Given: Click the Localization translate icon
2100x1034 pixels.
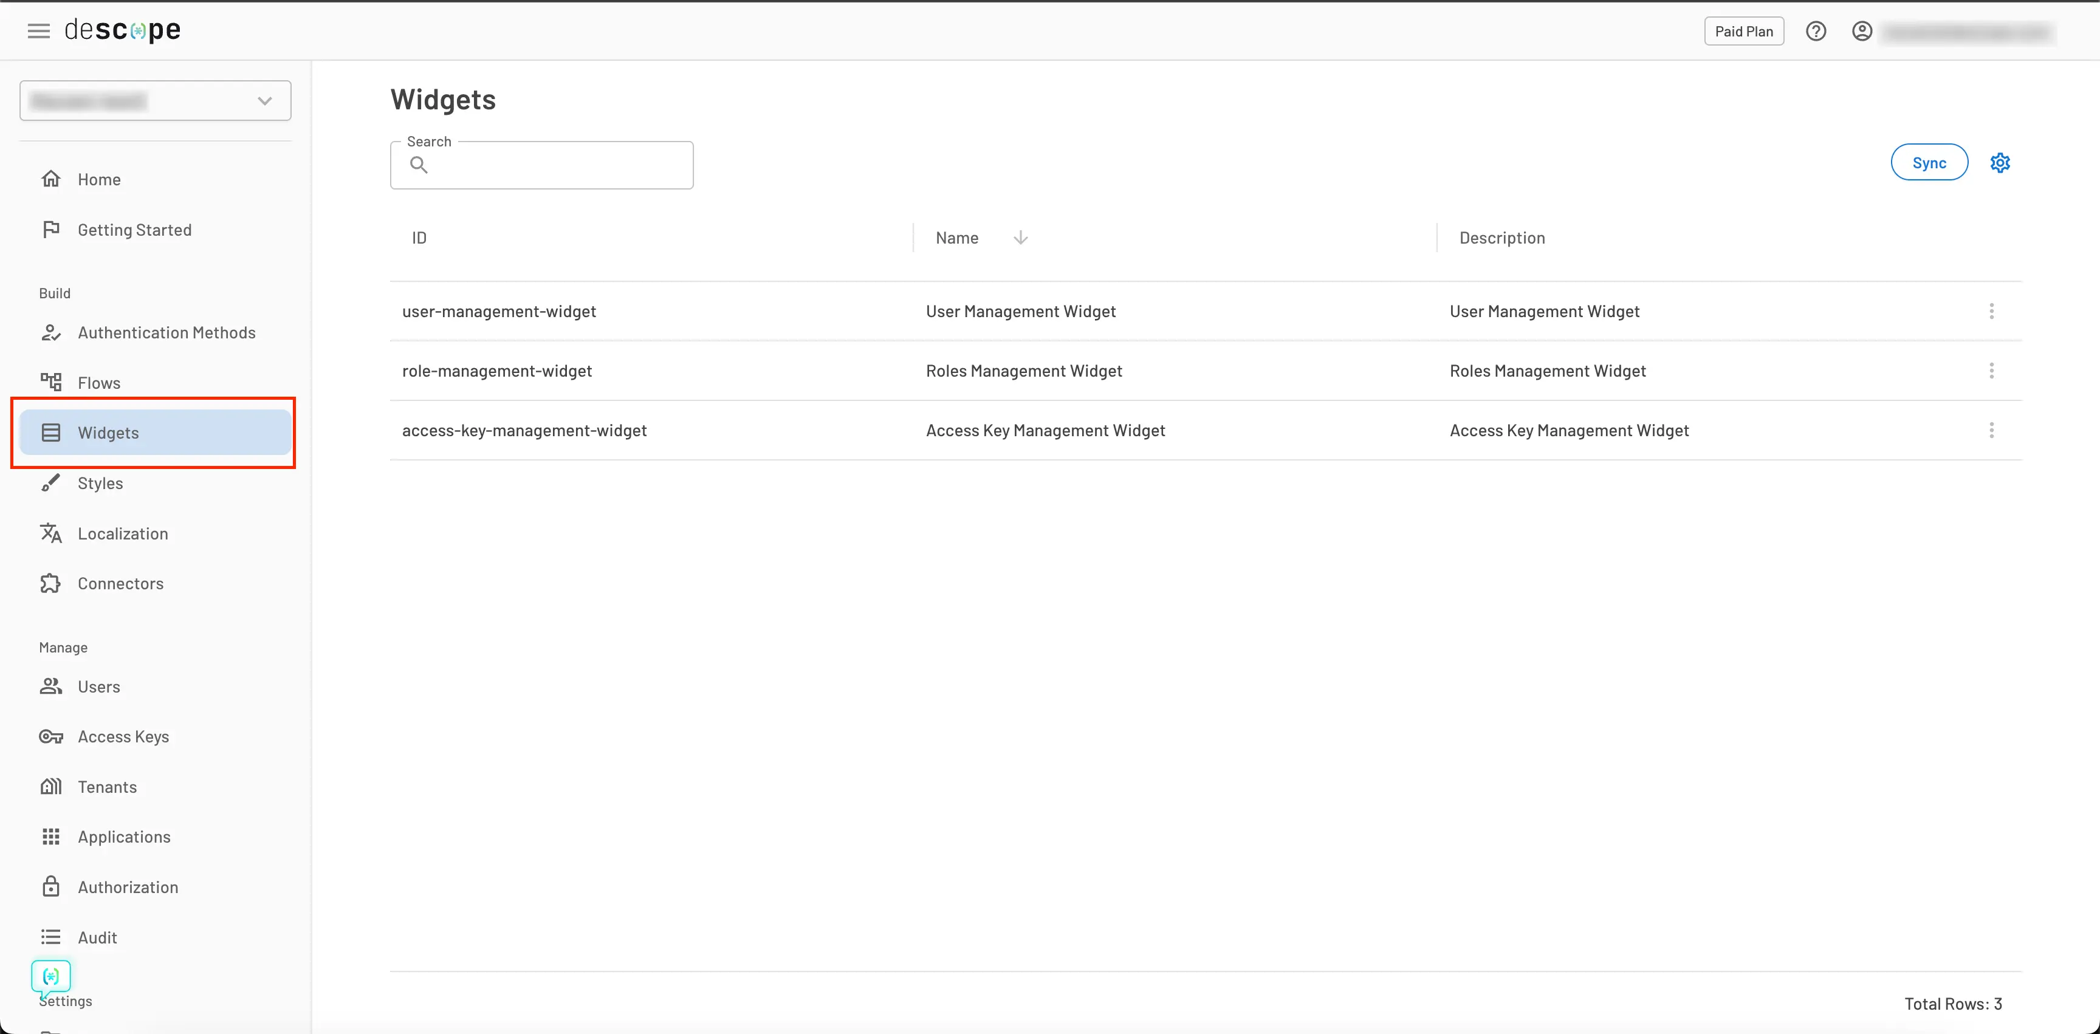Looking at the screenshot, I should 50,533.
